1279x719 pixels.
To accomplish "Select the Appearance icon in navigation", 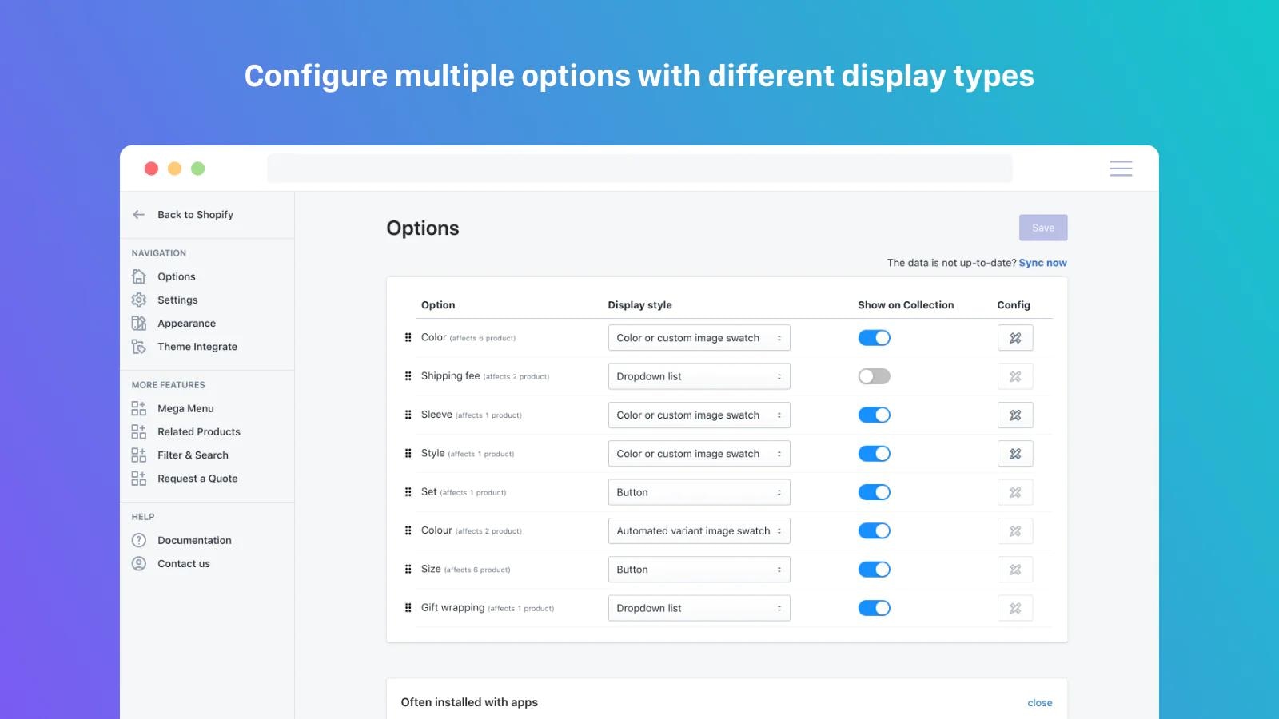I will (x=139, y=323).
